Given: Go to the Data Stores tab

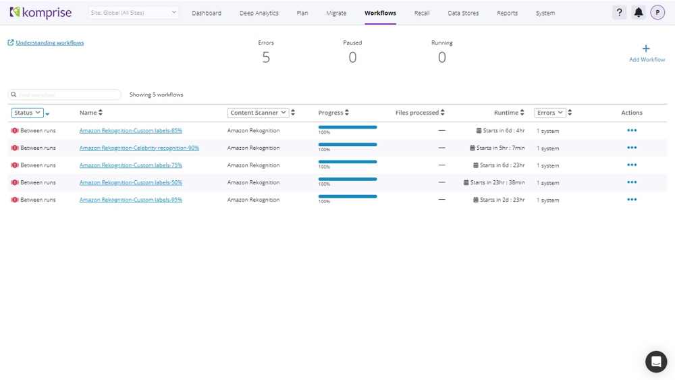Looking at the screenshot, I should pos(463,13).
